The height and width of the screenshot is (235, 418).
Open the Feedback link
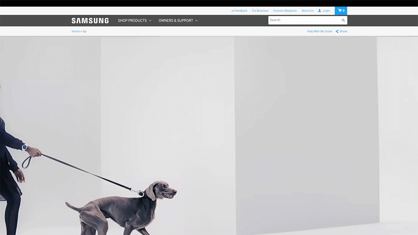239,10
